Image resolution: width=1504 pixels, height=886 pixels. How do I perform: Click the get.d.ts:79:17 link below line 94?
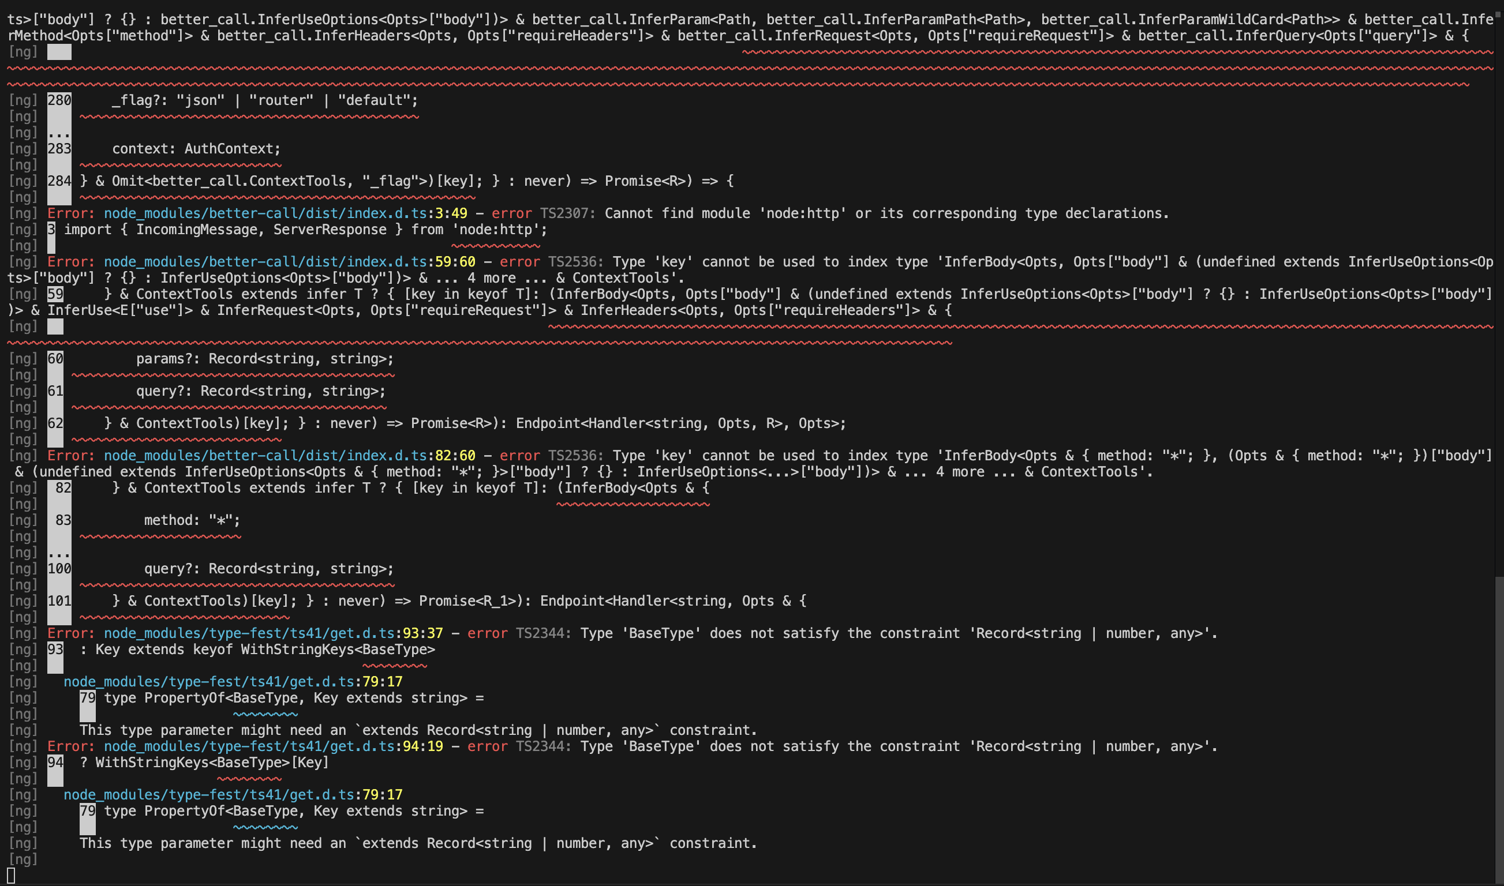tap(233, 795)
